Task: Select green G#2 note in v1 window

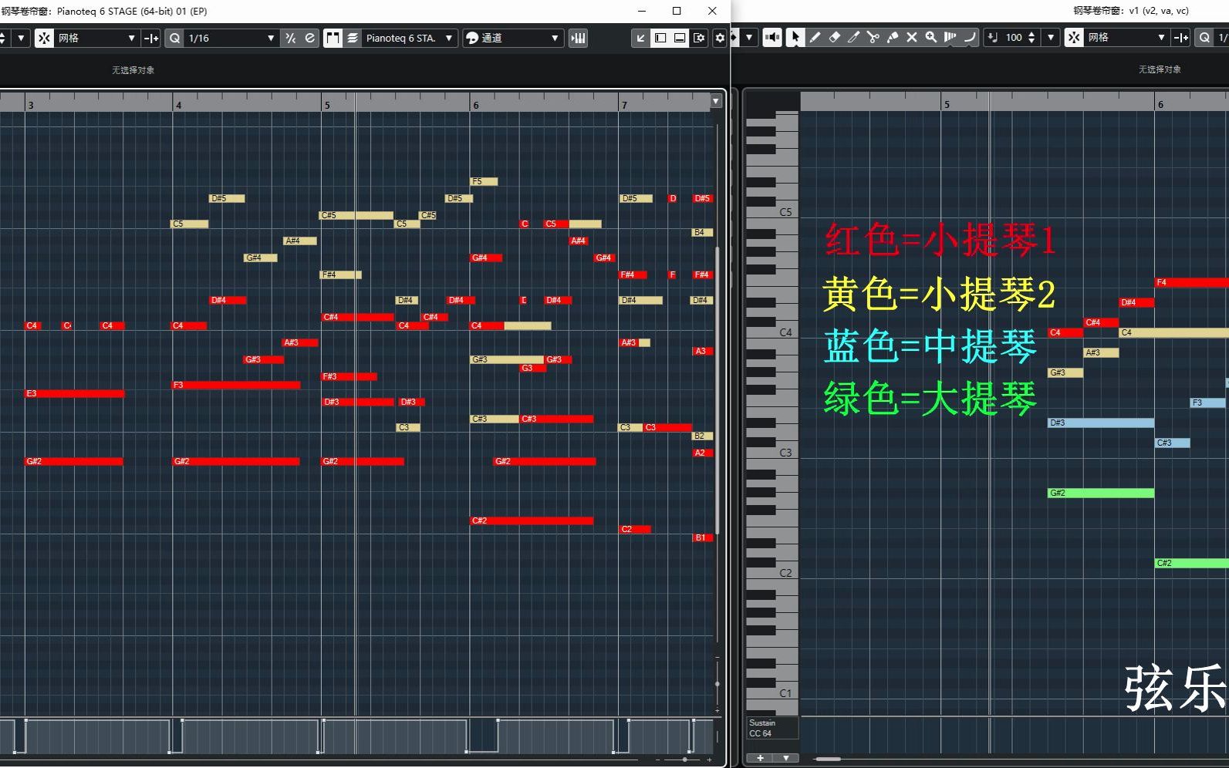Action: (1101, 493)
